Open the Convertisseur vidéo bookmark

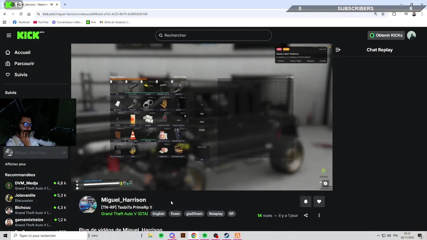67,22
